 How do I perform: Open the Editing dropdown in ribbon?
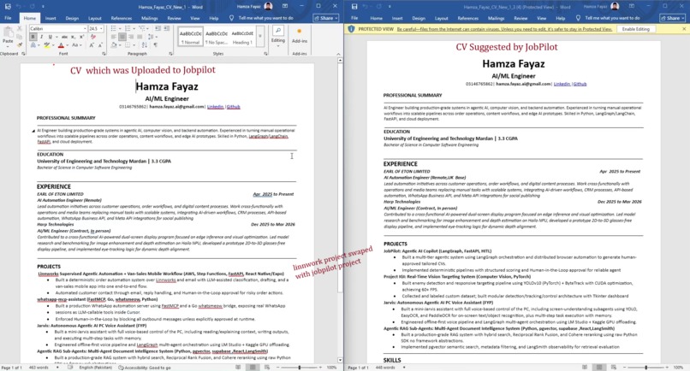[277, 35]
